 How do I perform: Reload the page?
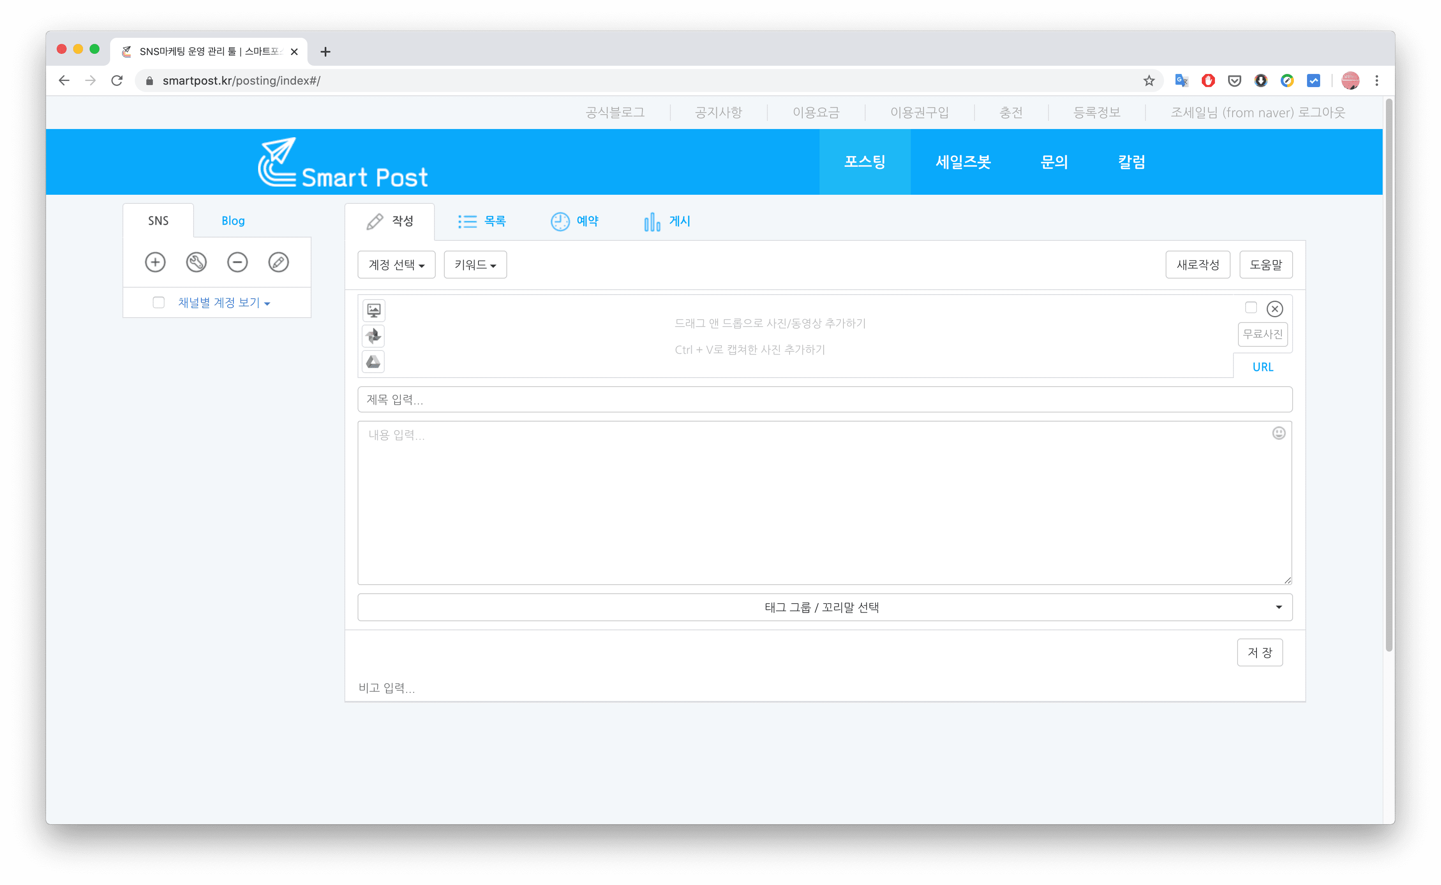[x=117, y=81]
